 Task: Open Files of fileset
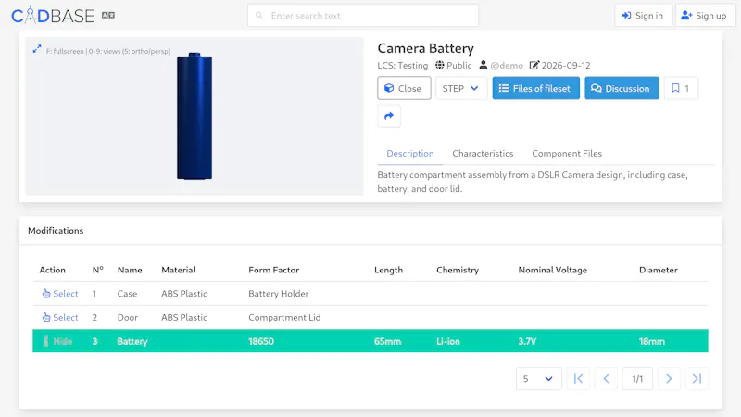click(x=536, y=88)
